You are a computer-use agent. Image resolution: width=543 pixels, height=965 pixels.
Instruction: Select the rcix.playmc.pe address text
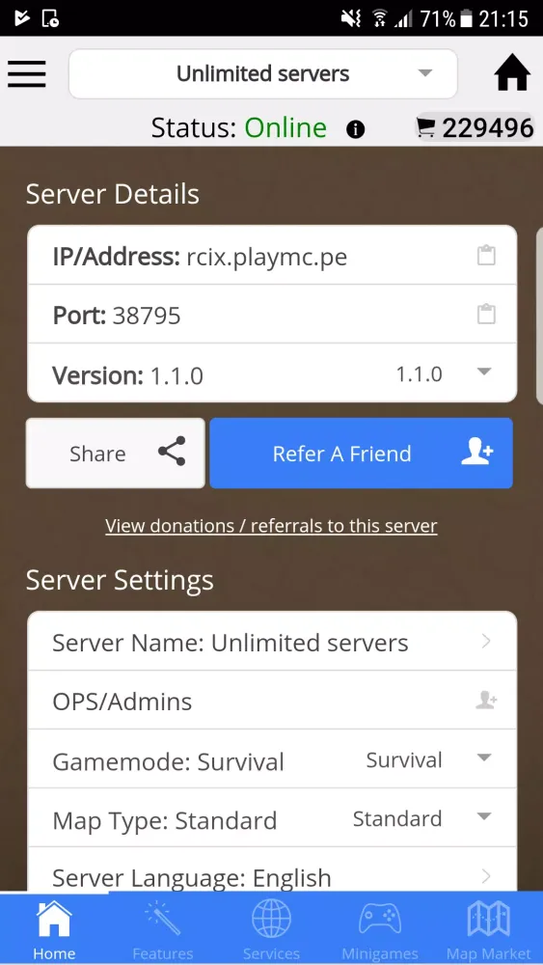(267, 257)
